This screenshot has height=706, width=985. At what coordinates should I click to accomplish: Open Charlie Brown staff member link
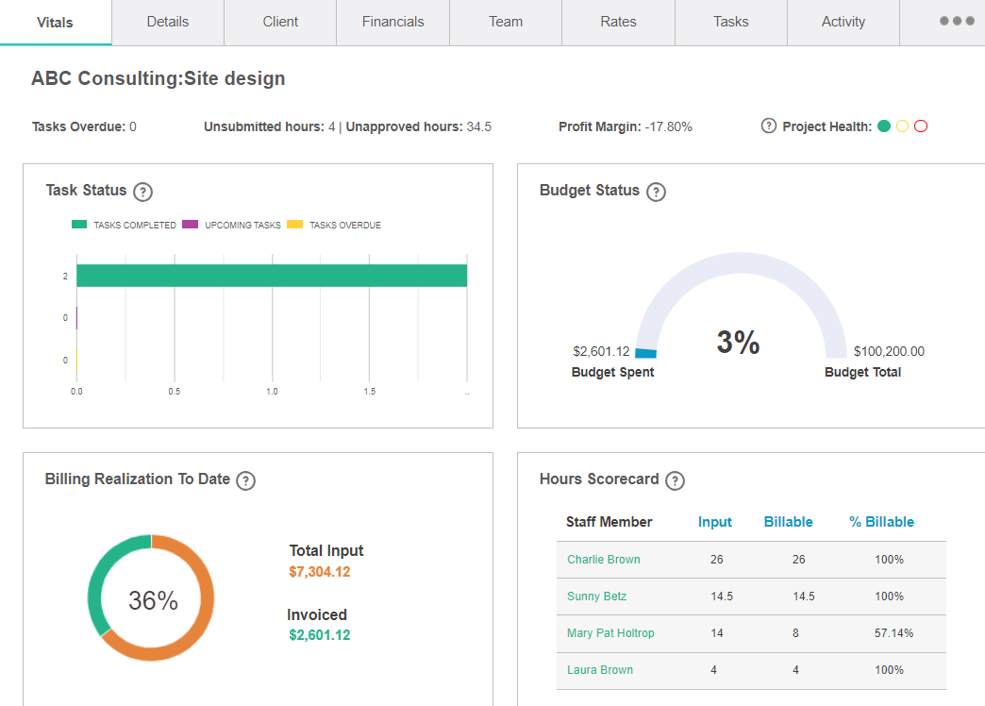[604, 560]
